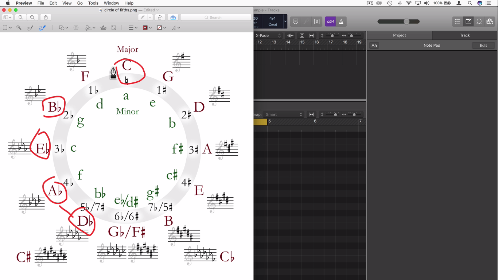This screenshot has height=280, width=498.
Task: Open the Adjust Color prism tool
Action: pos(103,28)
